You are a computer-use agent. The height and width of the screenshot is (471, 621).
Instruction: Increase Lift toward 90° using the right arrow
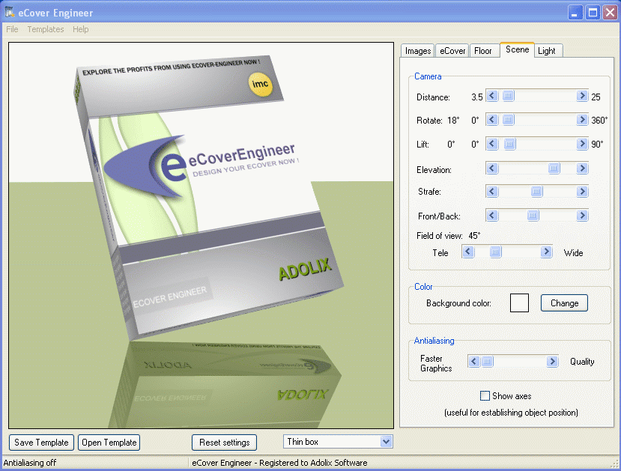pos(583,144)
